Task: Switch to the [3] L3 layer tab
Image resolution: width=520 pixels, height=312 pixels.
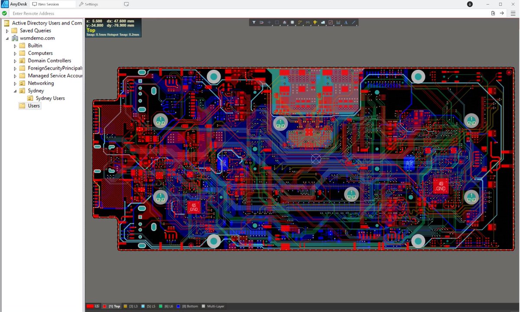Action: click(130, 306)
